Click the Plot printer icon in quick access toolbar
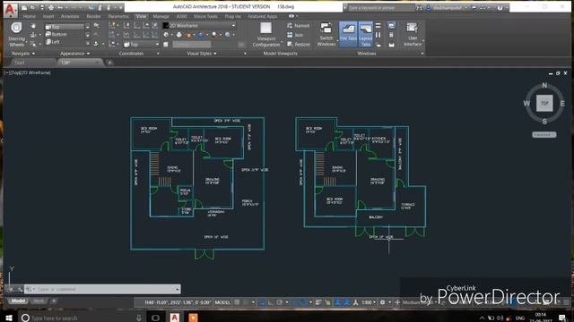This screenshot has height=322, width=574. tap(51, 7)
